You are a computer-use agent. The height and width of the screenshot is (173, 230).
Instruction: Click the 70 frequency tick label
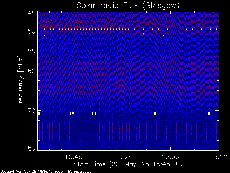[x=32, y=111]
